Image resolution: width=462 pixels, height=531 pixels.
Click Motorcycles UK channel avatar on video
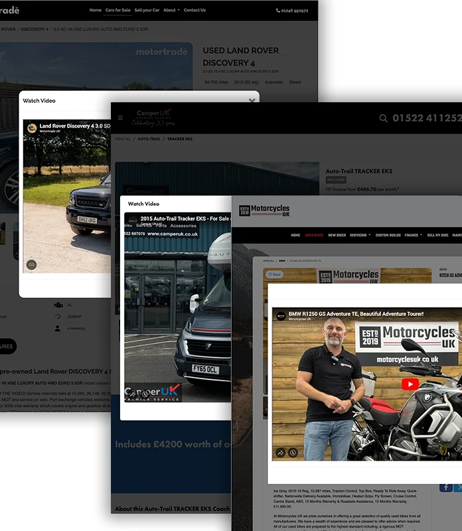click(281, 317)
